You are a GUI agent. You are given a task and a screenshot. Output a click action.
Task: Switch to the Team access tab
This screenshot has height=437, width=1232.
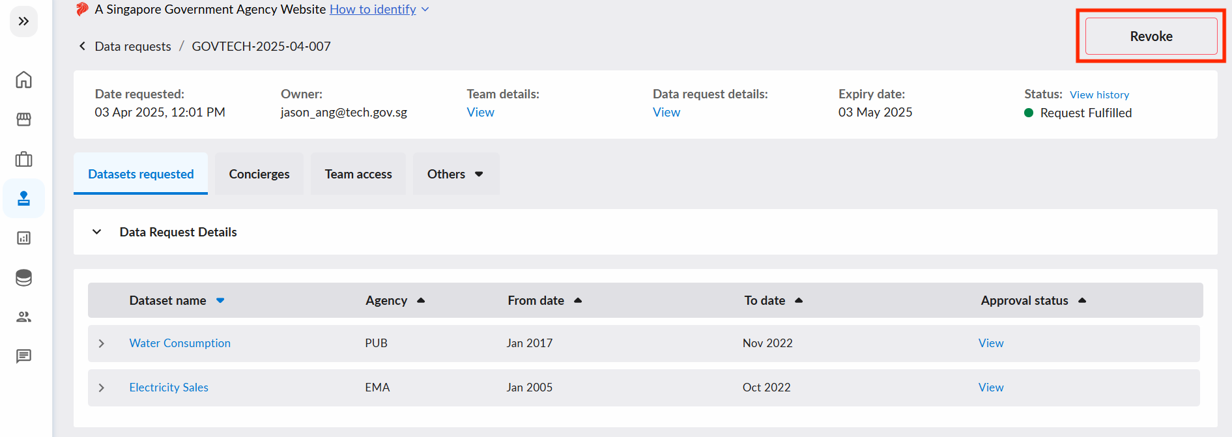(358, 174)
